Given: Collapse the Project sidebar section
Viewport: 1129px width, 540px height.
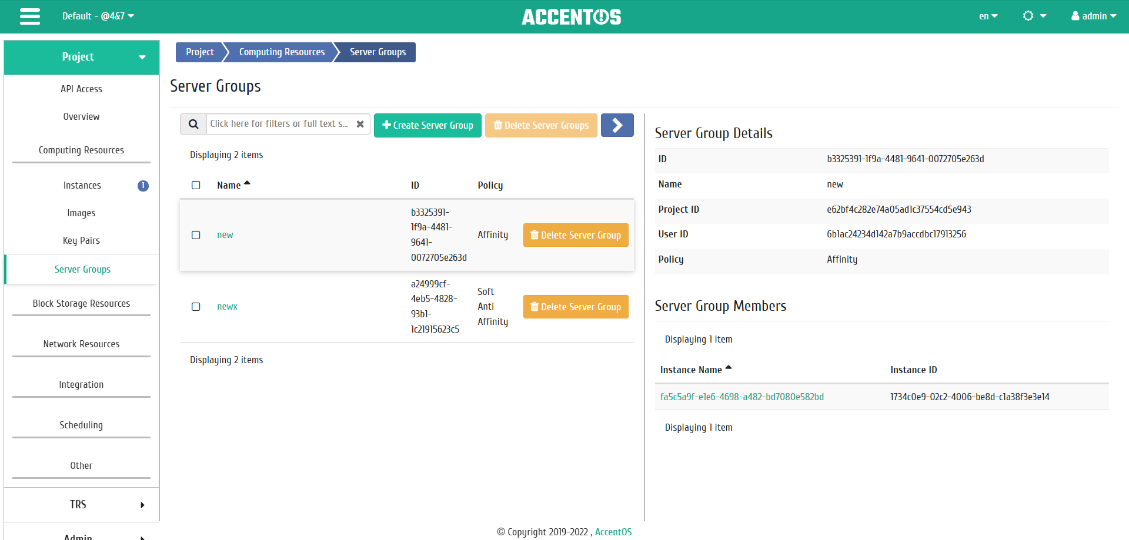Looking at the screenshot, I should [82, 57].
